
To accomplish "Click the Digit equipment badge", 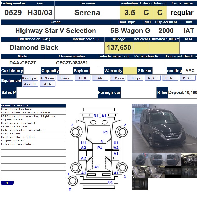I will [x=135, y=78].
